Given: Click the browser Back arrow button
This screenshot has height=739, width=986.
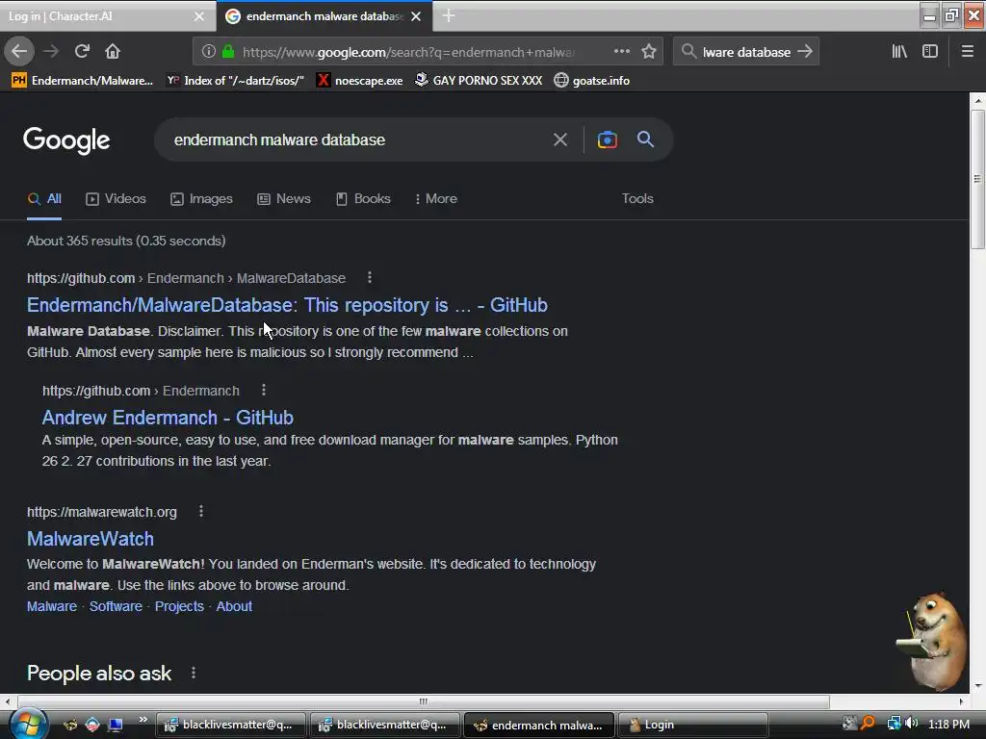Looking at the screenshot, I should [x=19, y=52].
